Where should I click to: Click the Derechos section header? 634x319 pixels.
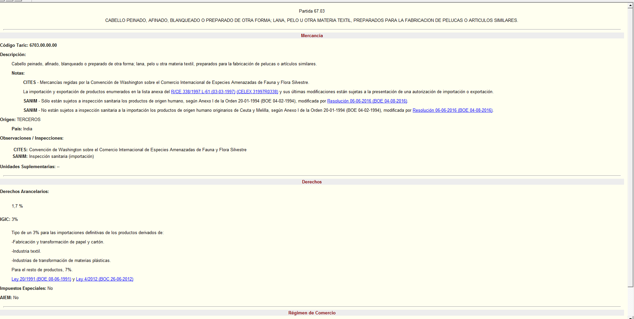312,182
